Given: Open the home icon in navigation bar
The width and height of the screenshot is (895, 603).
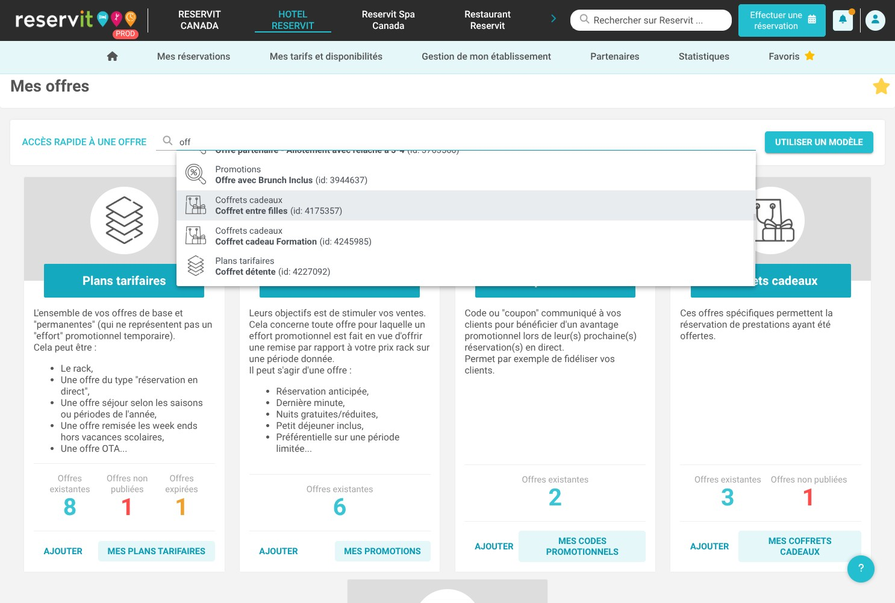Looking at the screenshot, I should (112, 57).
